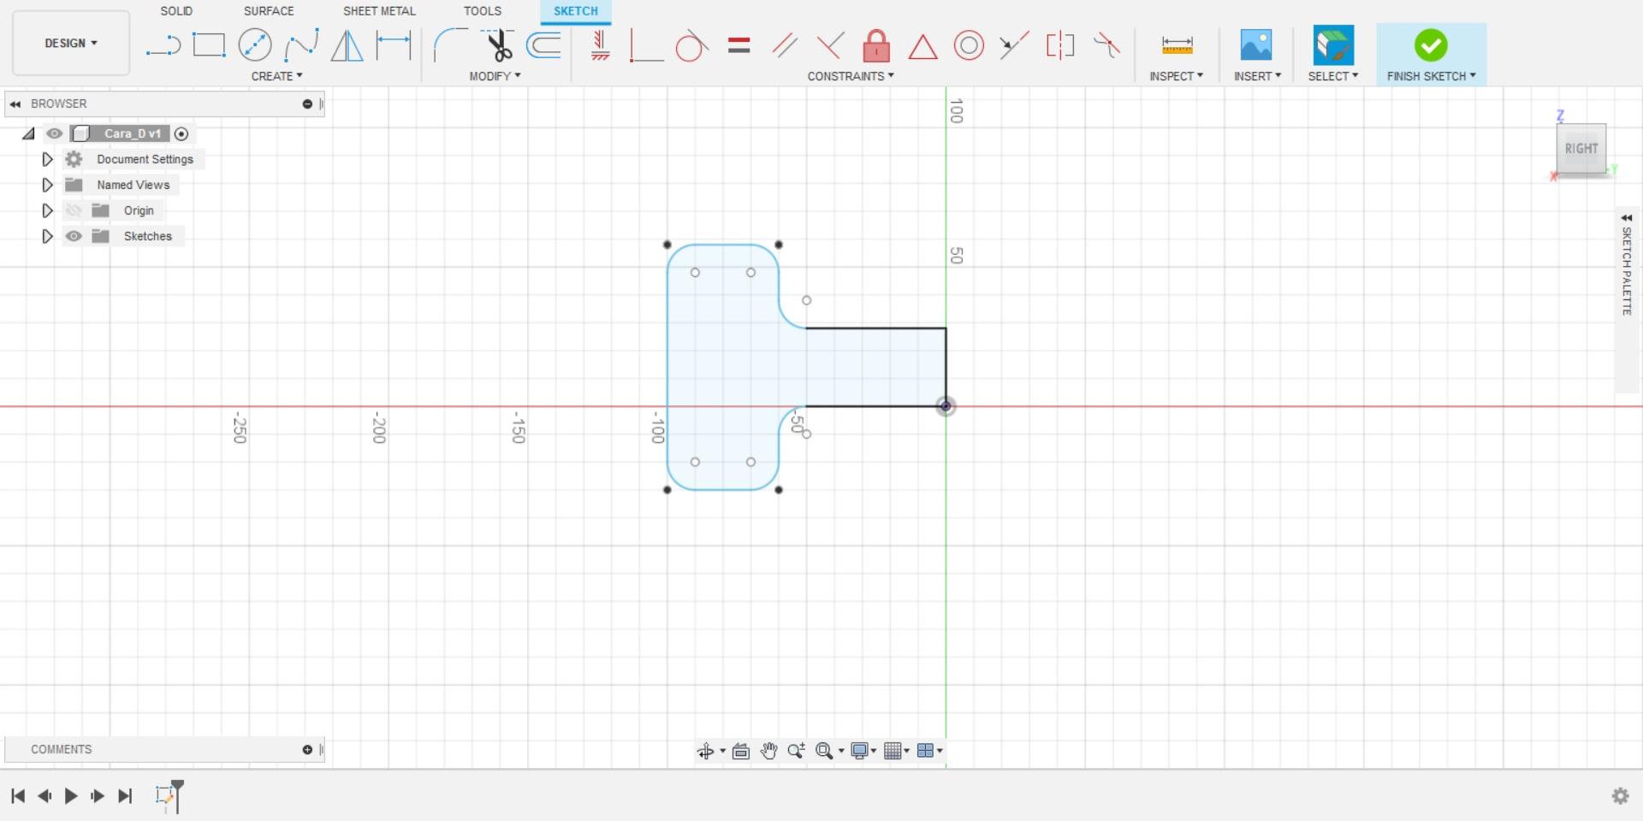Expand the Sketch Palette panel
The width and height of the screenshot is (1643, 821).
[1627, 218]
